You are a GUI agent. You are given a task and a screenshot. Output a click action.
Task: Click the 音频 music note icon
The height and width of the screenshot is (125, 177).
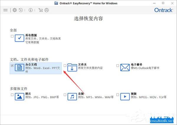point(72,97)
